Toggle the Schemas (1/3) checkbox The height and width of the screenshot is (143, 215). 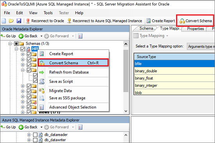(16, 44)
